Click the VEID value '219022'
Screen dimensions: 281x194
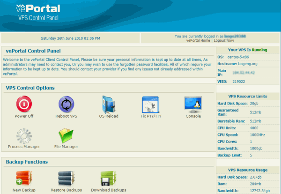coord(239,82)
